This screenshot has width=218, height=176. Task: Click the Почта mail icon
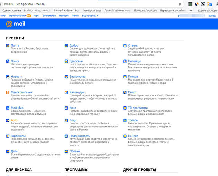pos(8,46)
